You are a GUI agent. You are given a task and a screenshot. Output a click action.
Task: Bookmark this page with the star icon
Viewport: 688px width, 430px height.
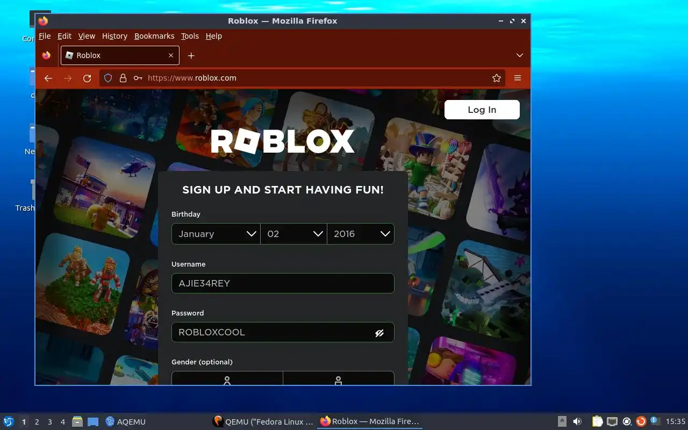coord(497,78)
